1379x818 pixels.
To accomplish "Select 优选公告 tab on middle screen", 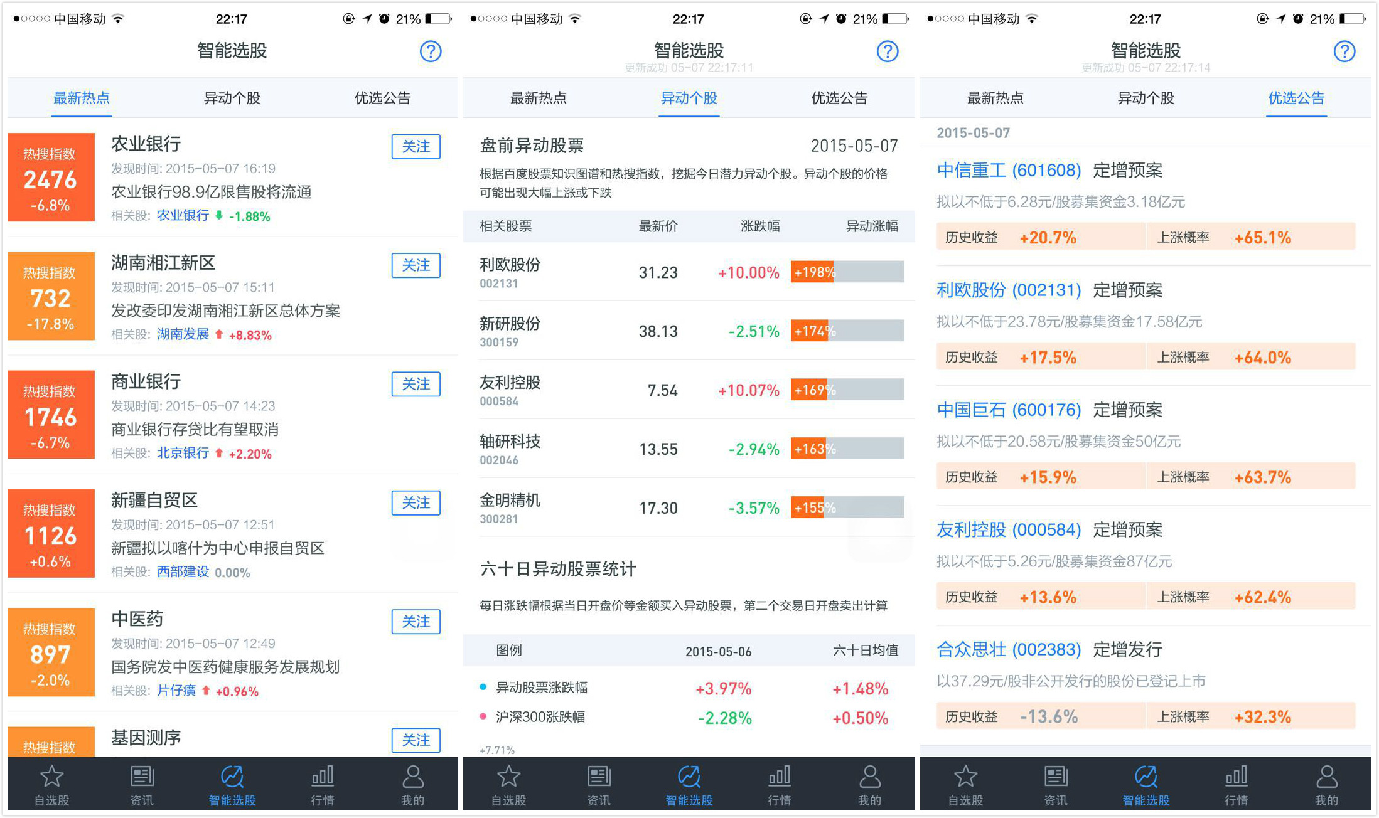I will 840,98.
